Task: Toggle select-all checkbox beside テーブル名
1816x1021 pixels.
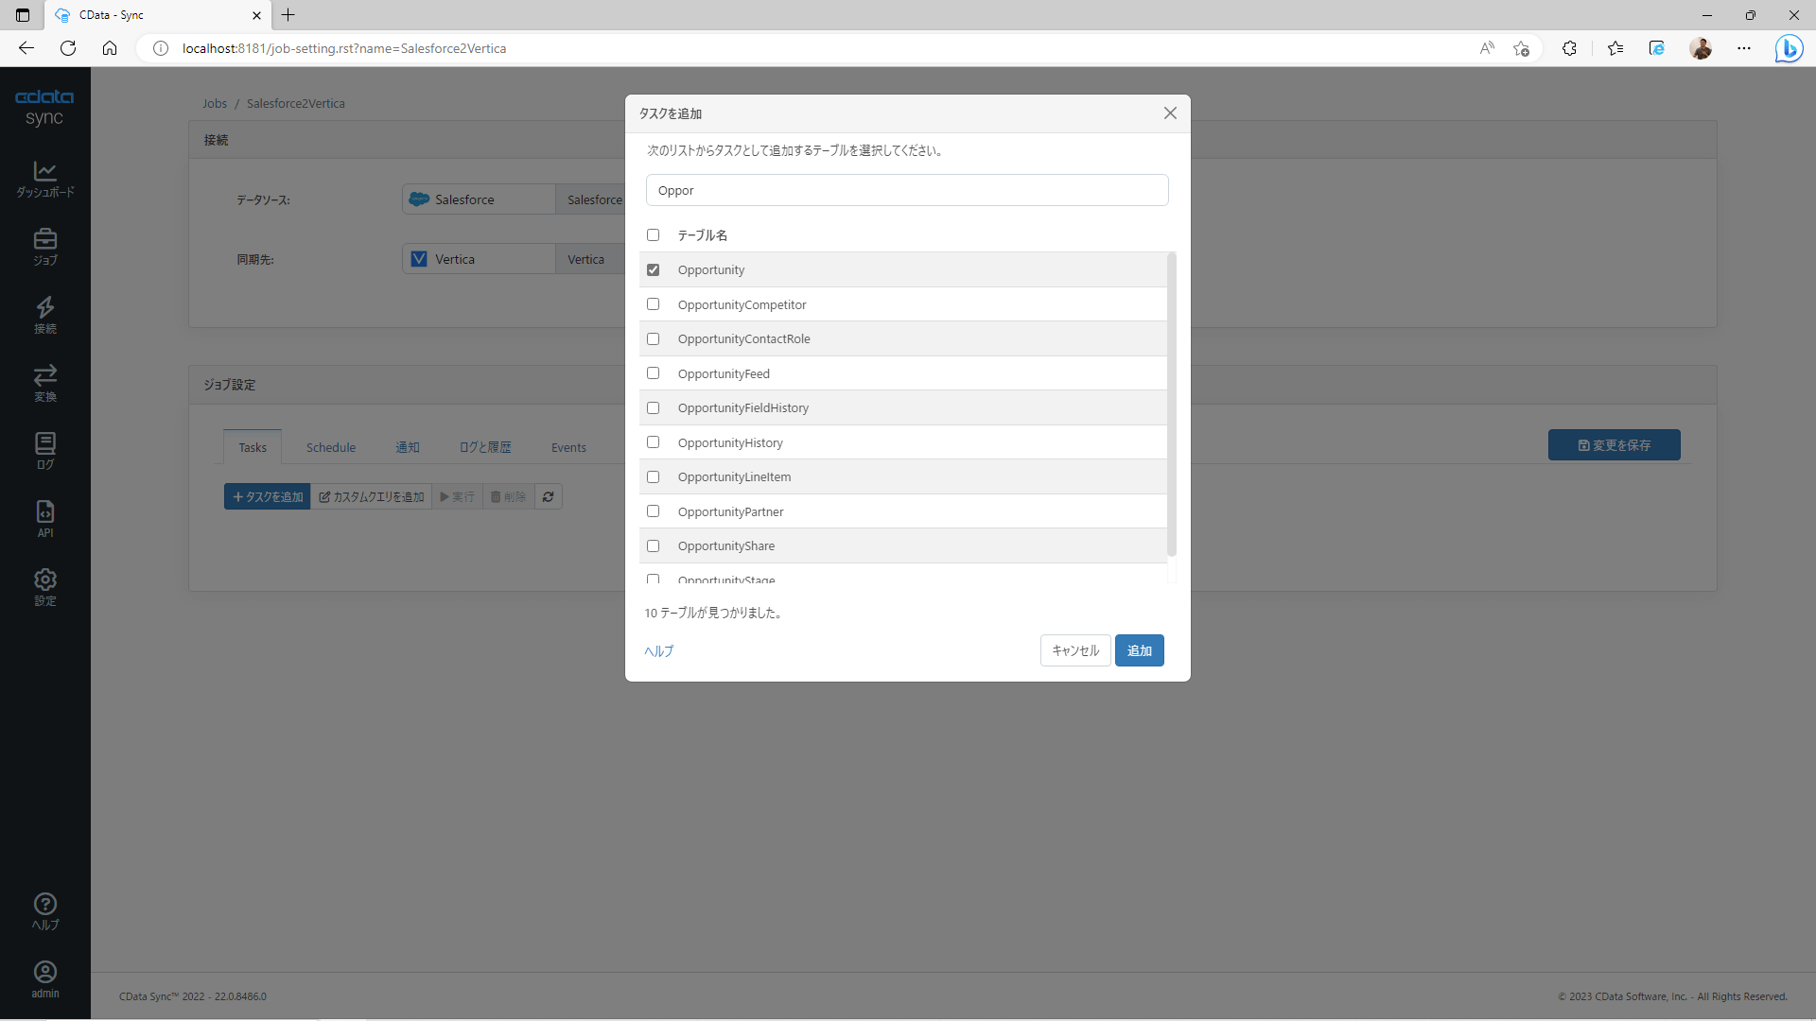Action: coord(653,234)
